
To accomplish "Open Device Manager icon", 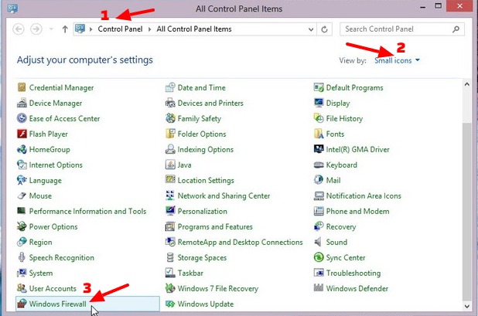I will (x=22, y=104).
